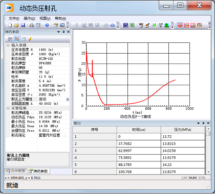215x194 pixels.
Task: Collapse the 输入参数 group
Action: tap(8, 45)
